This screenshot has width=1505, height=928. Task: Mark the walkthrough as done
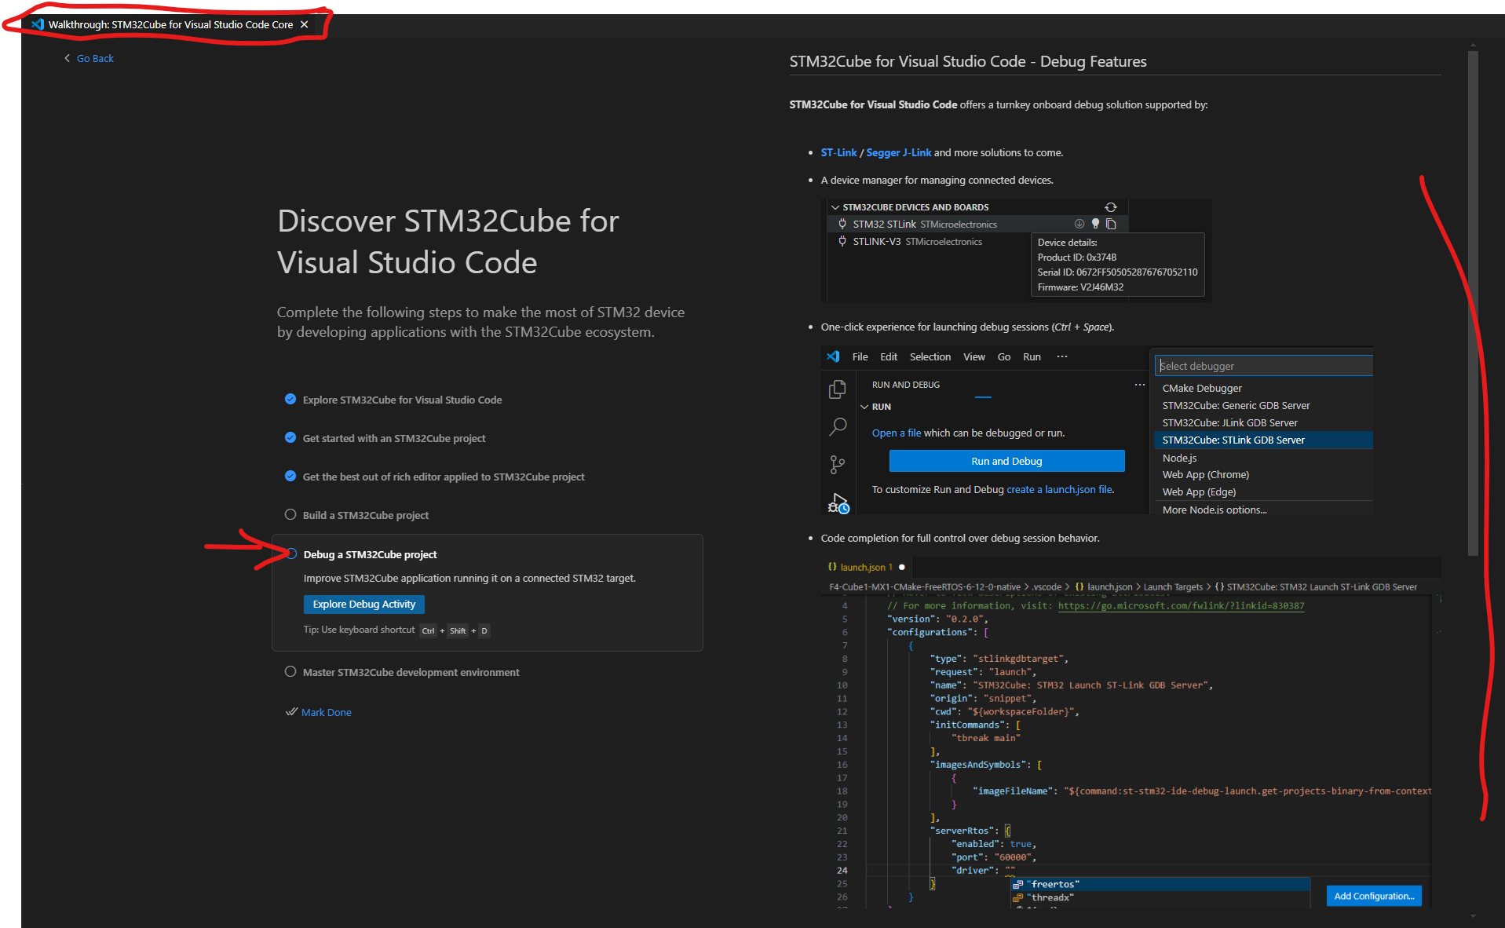[325, 712]
